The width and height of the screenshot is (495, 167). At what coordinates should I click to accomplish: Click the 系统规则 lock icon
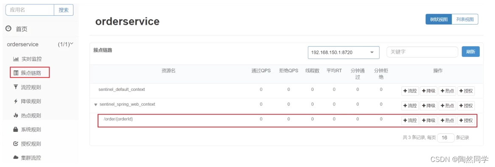click(16, 129)
